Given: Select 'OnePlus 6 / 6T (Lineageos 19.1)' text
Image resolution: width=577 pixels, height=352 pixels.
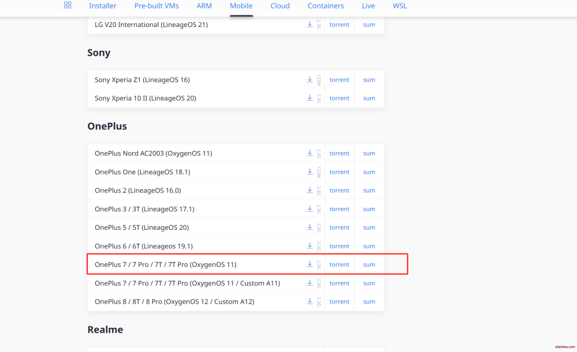Looking at the screenshot, I should [144, 246].
